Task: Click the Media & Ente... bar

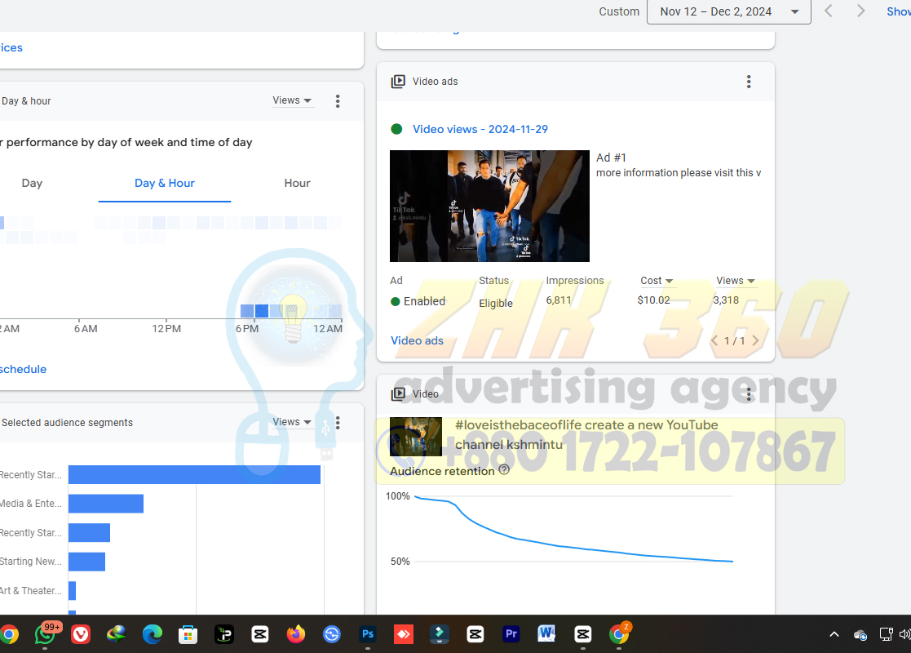Action: coord(106,504)
